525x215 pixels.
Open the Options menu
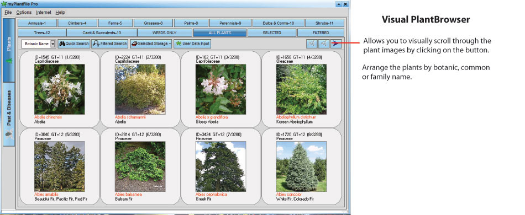[x=24, y=12]
